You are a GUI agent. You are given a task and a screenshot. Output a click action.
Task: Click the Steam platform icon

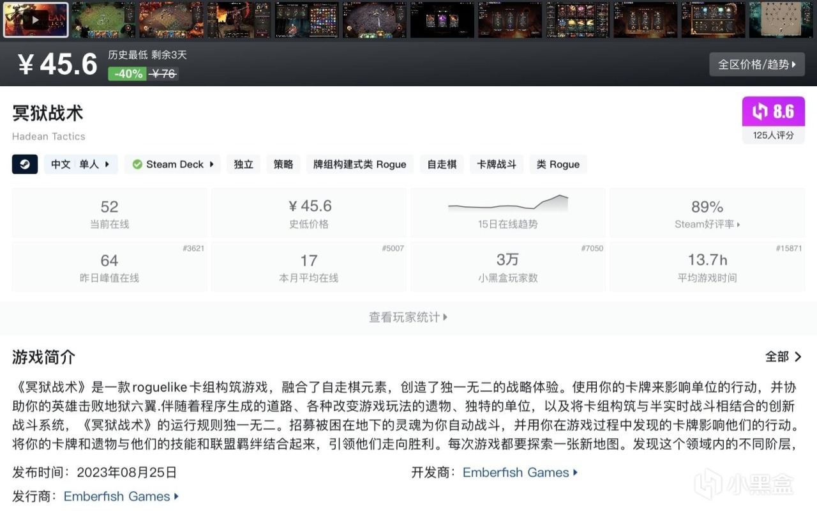[x=25, y=164]
